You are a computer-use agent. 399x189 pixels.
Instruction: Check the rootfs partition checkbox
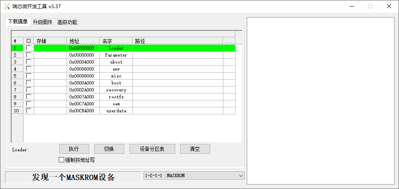pyautogui.click(x=28, y=97)
